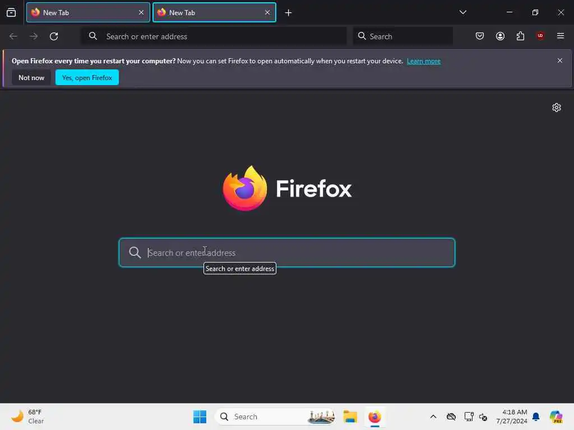The width and height of the screenshot is (574, 430).
Task: Open a new tab with plus button
Action: pos(288,13)
